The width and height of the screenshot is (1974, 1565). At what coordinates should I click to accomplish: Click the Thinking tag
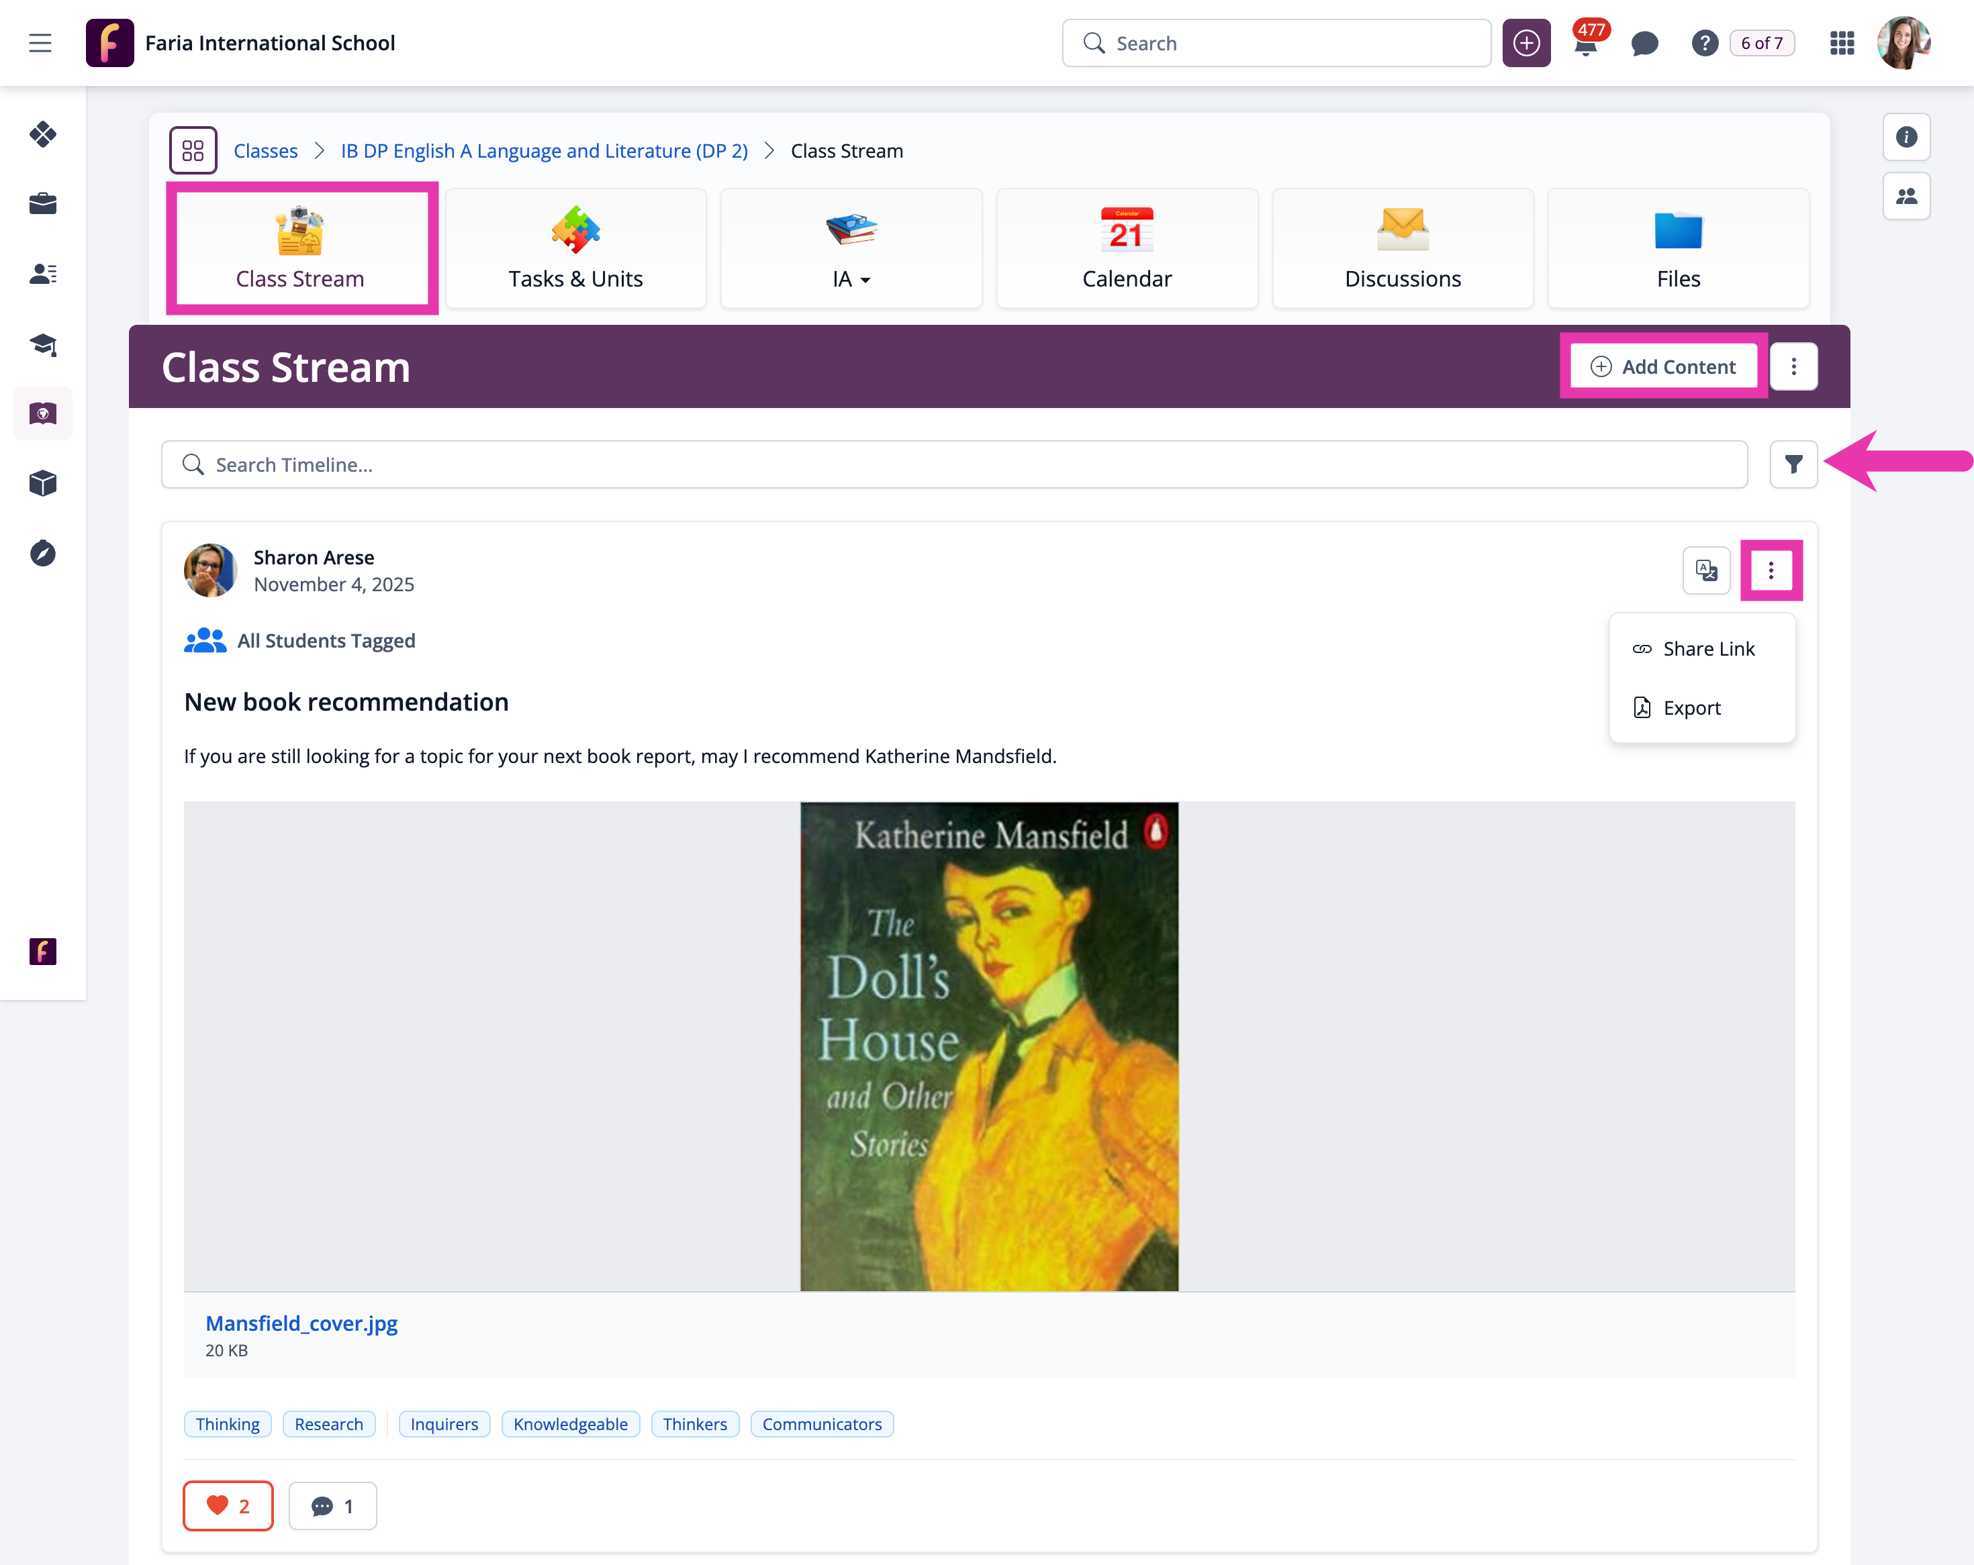point(228,1424)
